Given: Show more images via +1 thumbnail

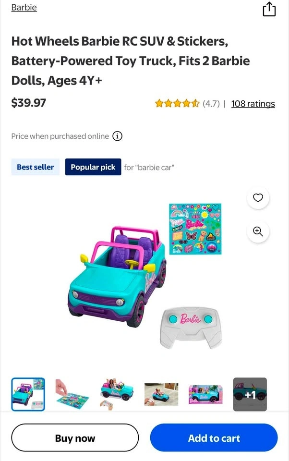Looking at the screenshot, I should coord(250,394).
